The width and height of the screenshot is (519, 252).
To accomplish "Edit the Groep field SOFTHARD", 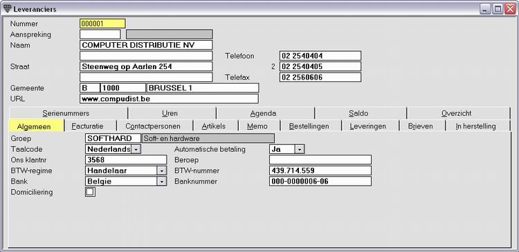I will (x=113, y=138).
